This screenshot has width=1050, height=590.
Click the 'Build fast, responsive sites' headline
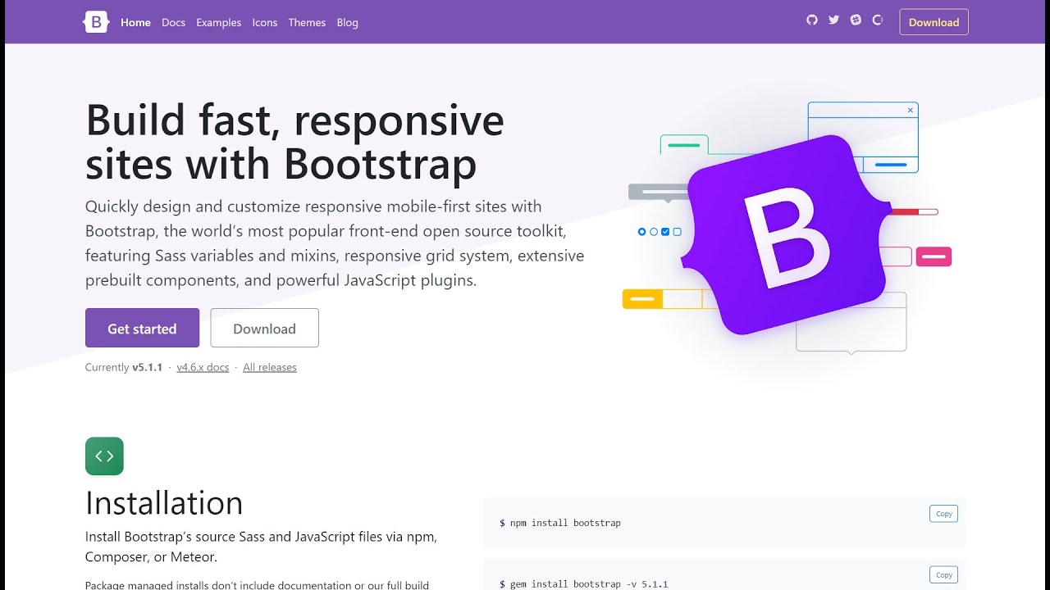(x=294, y=142)
